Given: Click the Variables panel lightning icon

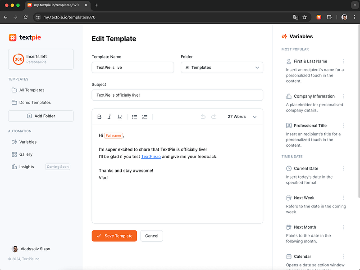Looking at the screenshot, I should click(284, 36).
